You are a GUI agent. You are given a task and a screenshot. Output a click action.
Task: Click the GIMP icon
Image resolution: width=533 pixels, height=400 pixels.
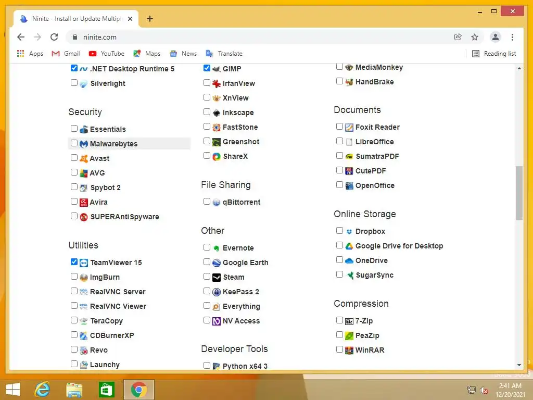pyautogui.click(x=216, y=69)
